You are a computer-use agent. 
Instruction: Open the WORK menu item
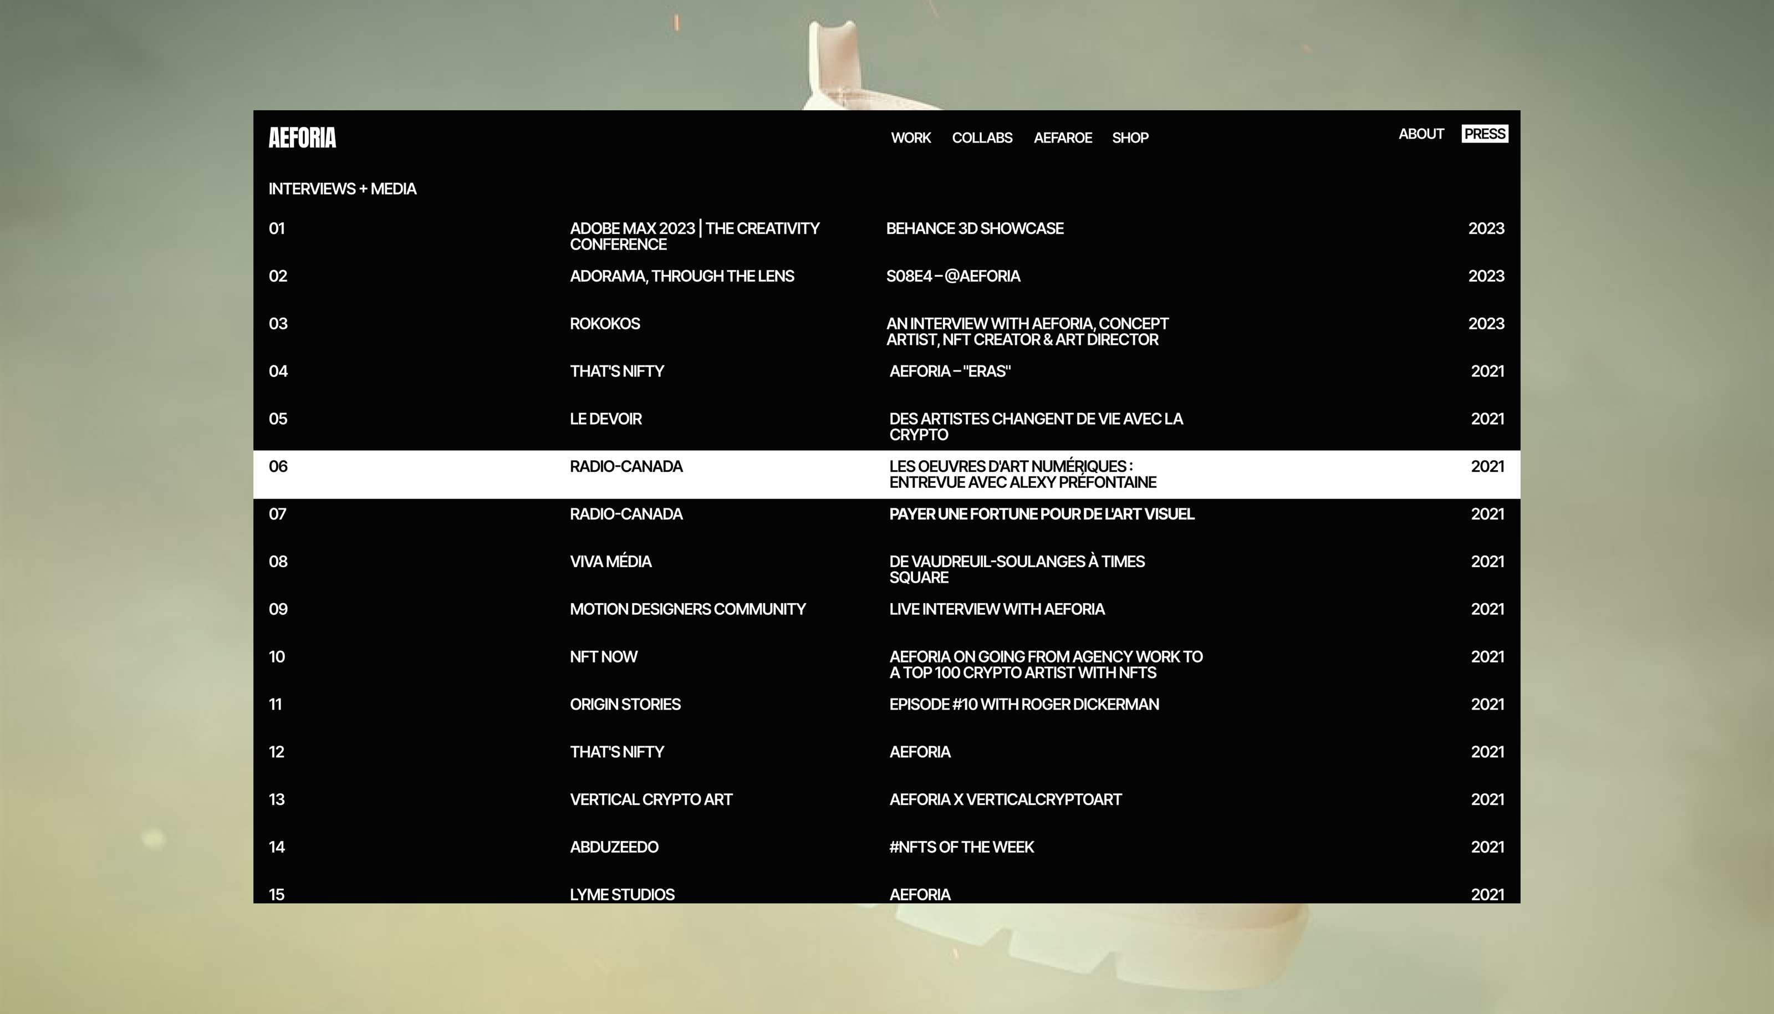click(x=910, y=138)
